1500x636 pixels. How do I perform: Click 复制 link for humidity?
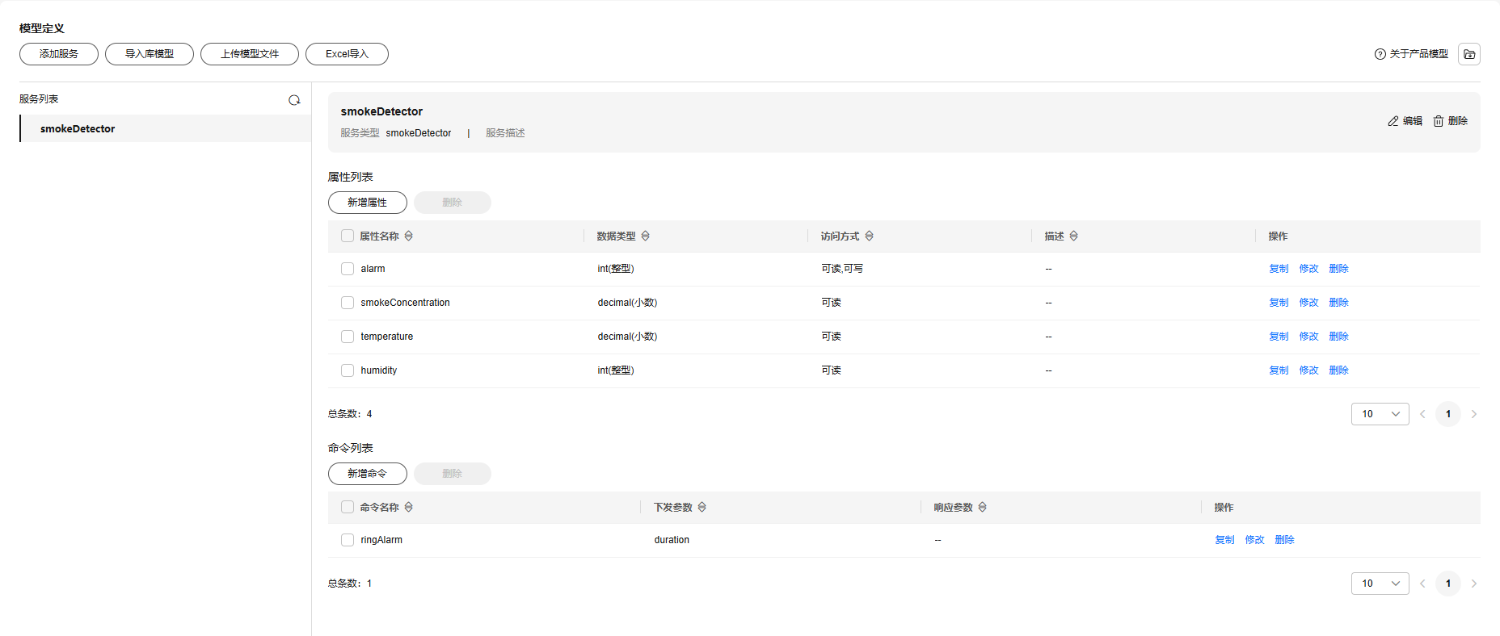click(x=1279, y=370)
